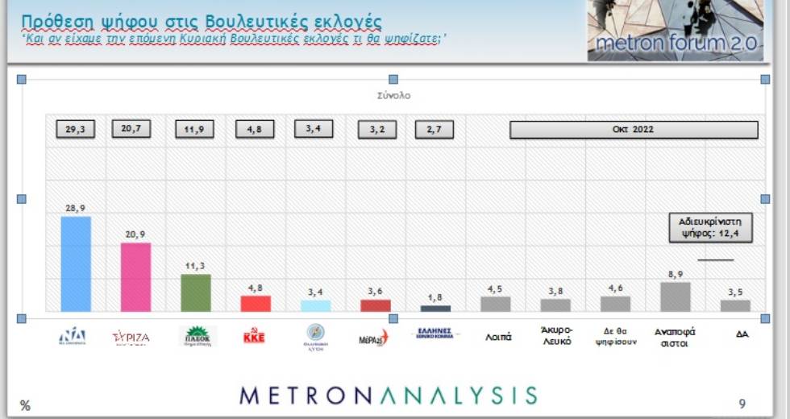Click the Αναποφάσιστοι axis label
Viewport: 790px width, 419px height.
coord(675,338)
